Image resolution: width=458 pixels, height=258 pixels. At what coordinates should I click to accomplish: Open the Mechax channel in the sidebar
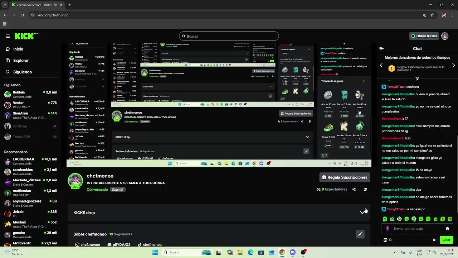(30, 224)
